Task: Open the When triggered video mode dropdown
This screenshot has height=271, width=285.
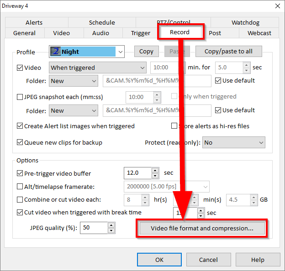Action: tap(141, 68)
